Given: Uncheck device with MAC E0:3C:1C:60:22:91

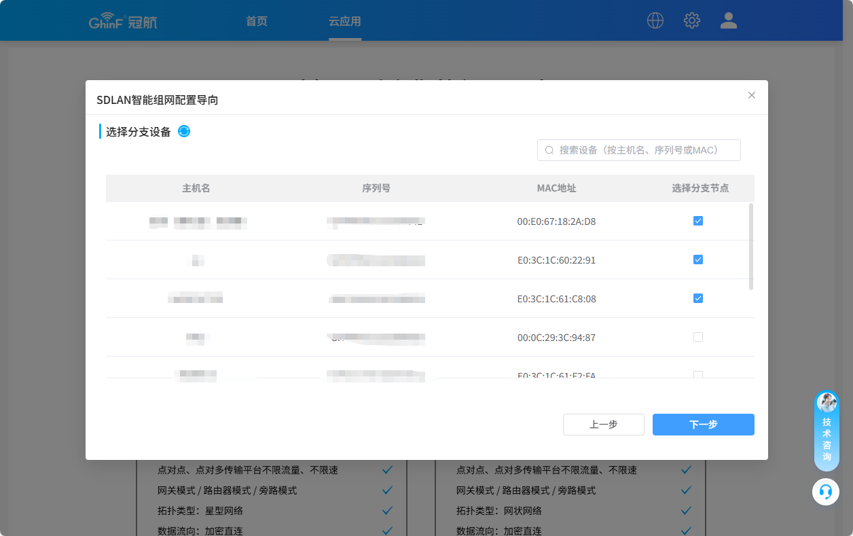Looking at the screenshot, I should 698,260.
